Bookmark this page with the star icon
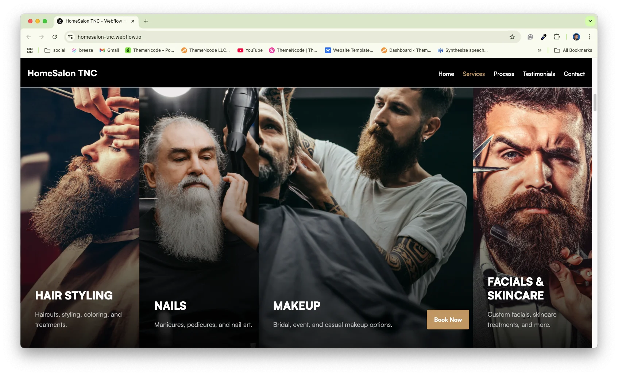 tap(512, 37)
